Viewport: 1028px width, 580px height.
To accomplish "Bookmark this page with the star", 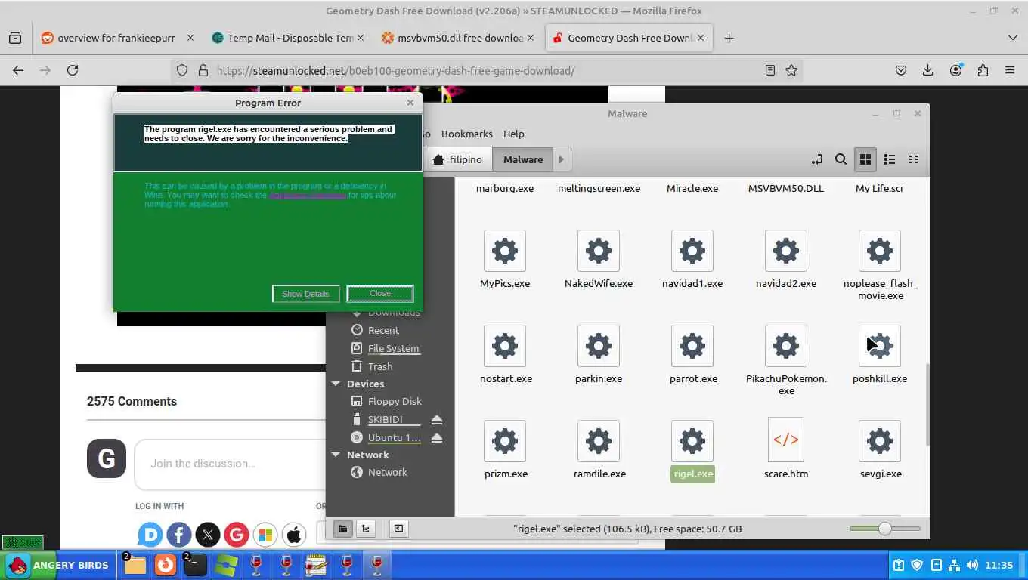I will tap(791, 70).
